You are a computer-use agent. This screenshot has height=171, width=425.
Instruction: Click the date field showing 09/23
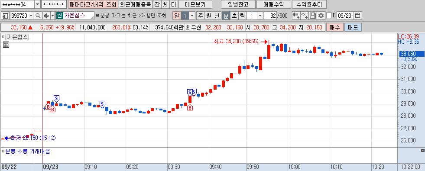pos(345,16)
